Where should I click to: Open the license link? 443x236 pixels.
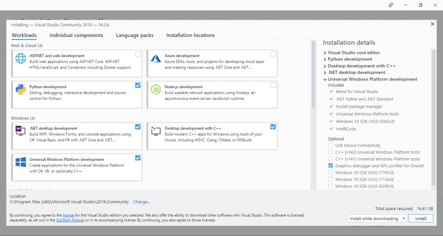click(x=68, y=215)
